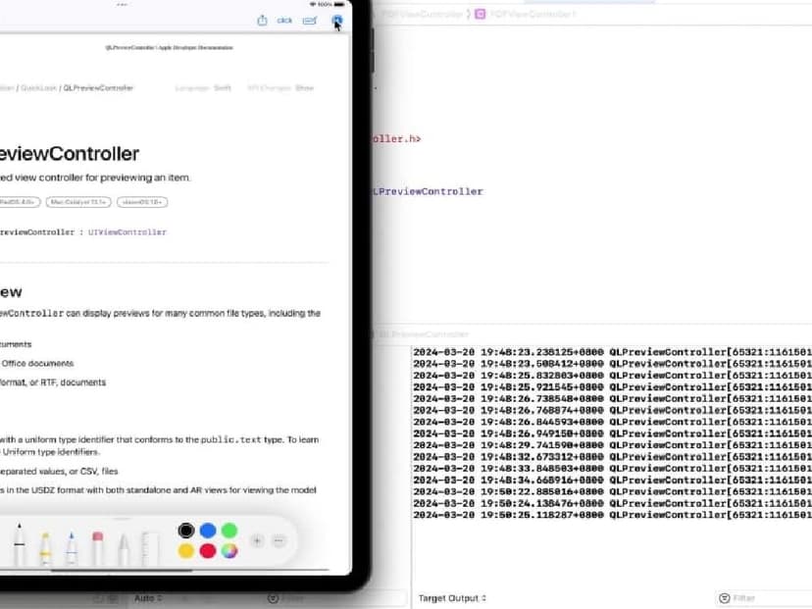Click the iPadOS 4.0+ badge

pyautogui.click(x=19, y=202)
